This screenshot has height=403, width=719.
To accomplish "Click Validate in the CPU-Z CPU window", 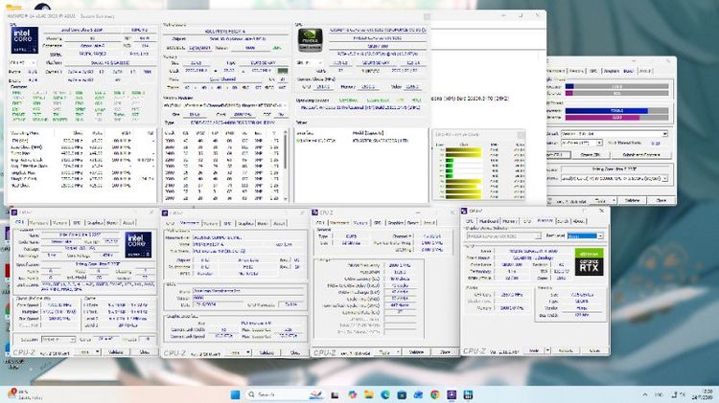I will point(116,352).
